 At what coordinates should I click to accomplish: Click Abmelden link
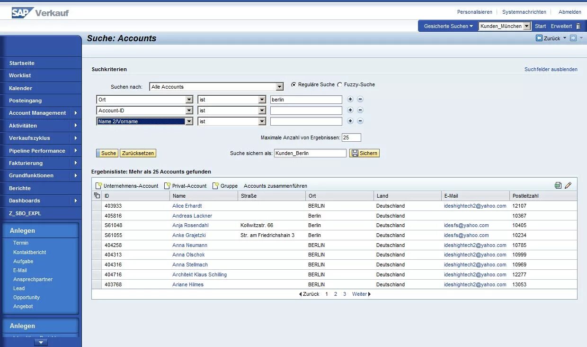click(570, 12)
